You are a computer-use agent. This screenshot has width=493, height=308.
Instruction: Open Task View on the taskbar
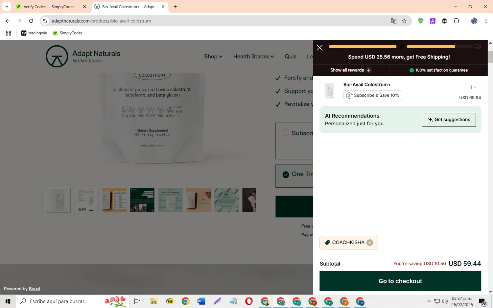(x=137, y=301)
